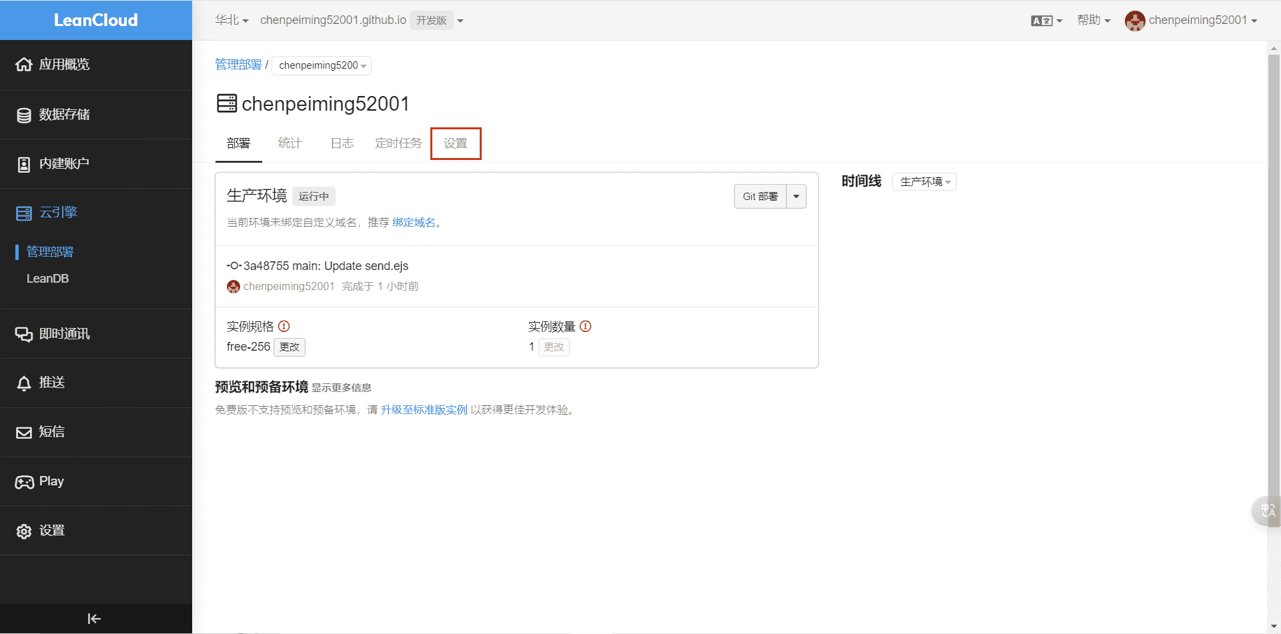Click 显示更多信息 link
Image resolution: width=1281 pixels, height=634 pixels.
tap(341, 388)
